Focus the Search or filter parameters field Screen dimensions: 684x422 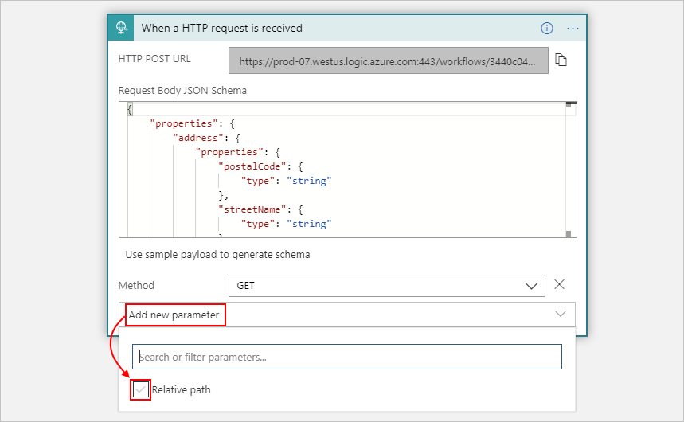click(x=347, y=357)
